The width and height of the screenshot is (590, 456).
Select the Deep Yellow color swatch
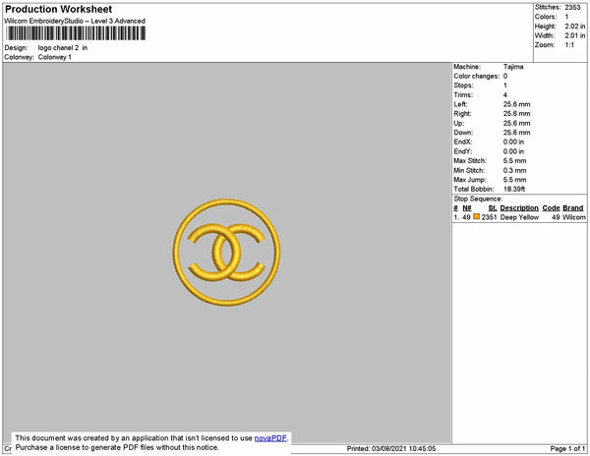pyautogui.click(x=476, y=217)
